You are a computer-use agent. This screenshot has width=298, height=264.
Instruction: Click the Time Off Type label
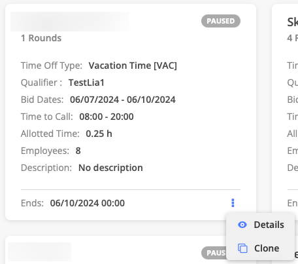point(52,66)
